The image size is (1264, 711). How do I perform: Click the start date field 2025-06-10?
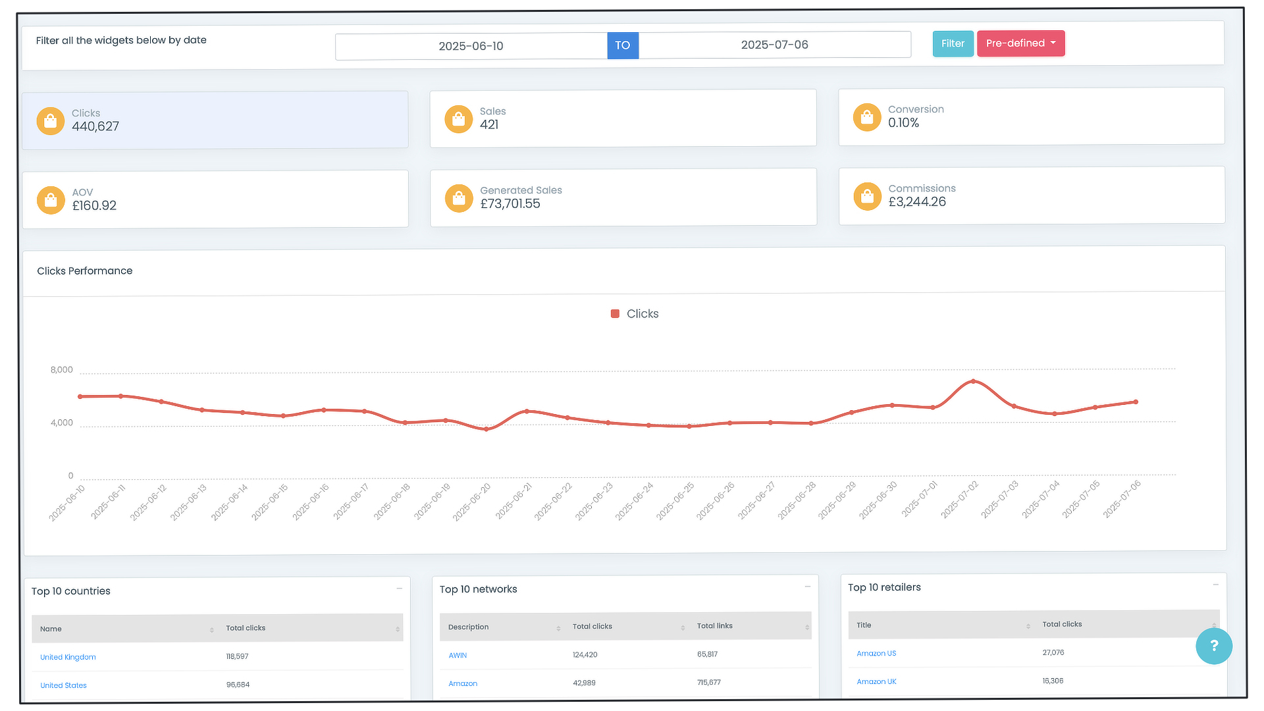coord(471,46)
